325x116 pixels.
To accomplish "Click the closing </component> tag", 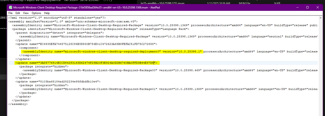I will pyautogui.click(x=29, y=55).
